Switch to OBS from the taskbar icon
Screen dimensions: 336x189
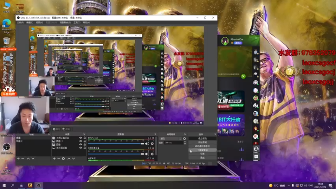pos(39,185)
